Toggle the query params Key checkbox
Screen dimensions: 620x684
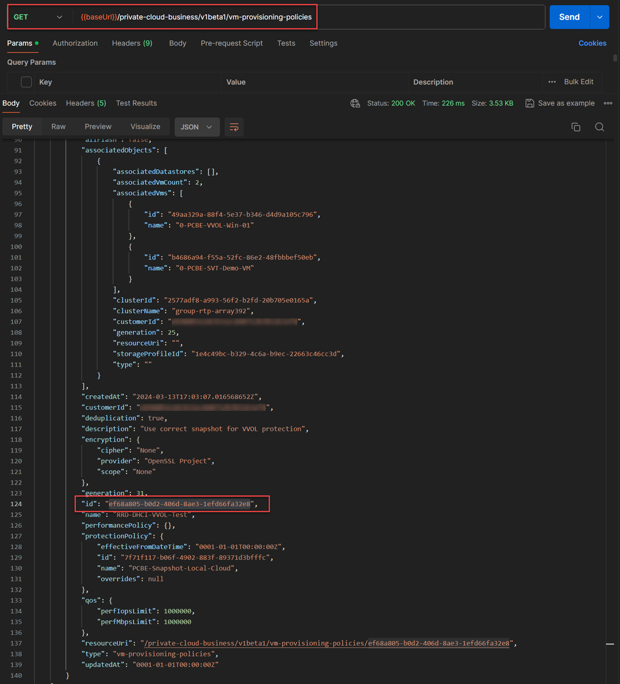pos(27,82)
